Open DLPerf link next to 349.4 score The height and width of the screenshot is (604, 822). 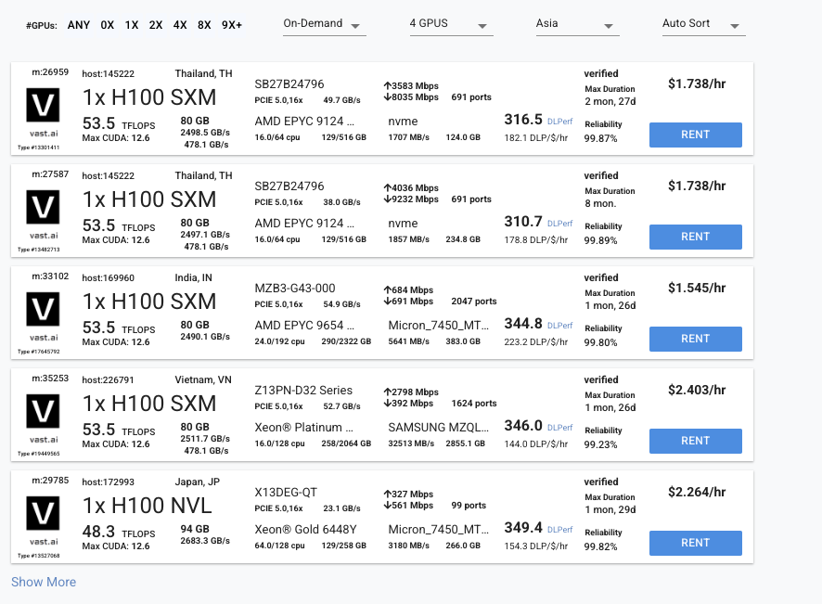click(559, 530)
